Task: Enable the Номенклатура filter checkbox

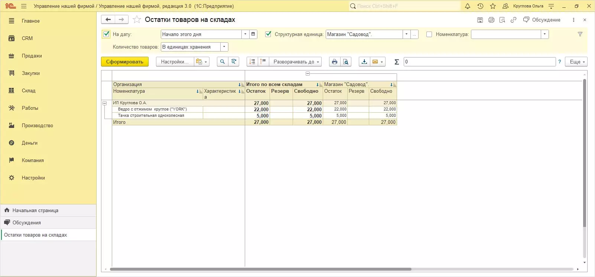Action: pyautogui.click(x=429, y=34)
